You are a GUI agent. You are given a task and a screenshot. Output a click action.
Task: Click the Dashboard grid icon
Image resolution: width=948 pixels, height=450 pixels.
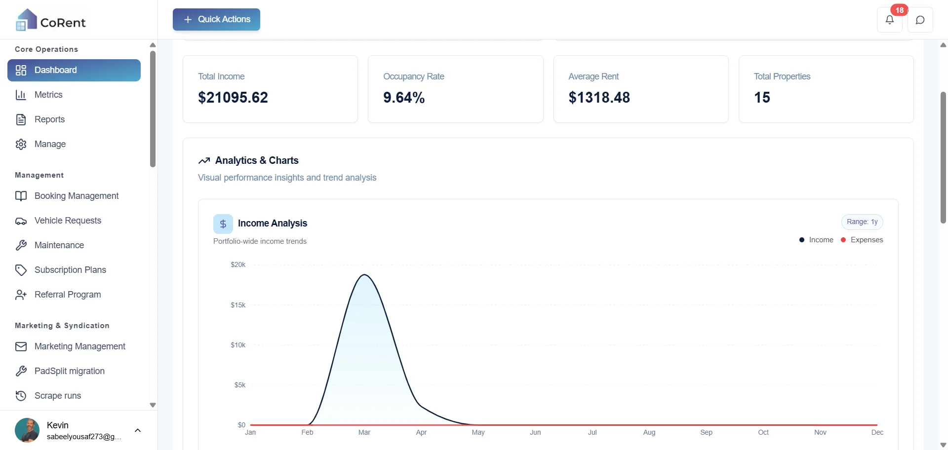(x=21, y=70)
